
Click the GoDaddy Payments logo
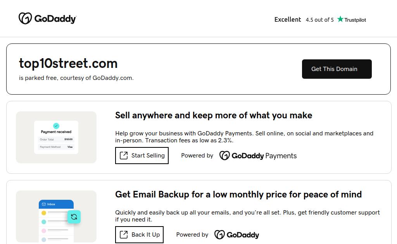258,156
